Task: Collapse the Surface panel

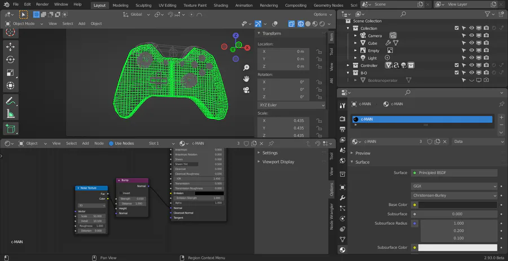Action: [362, 162]
